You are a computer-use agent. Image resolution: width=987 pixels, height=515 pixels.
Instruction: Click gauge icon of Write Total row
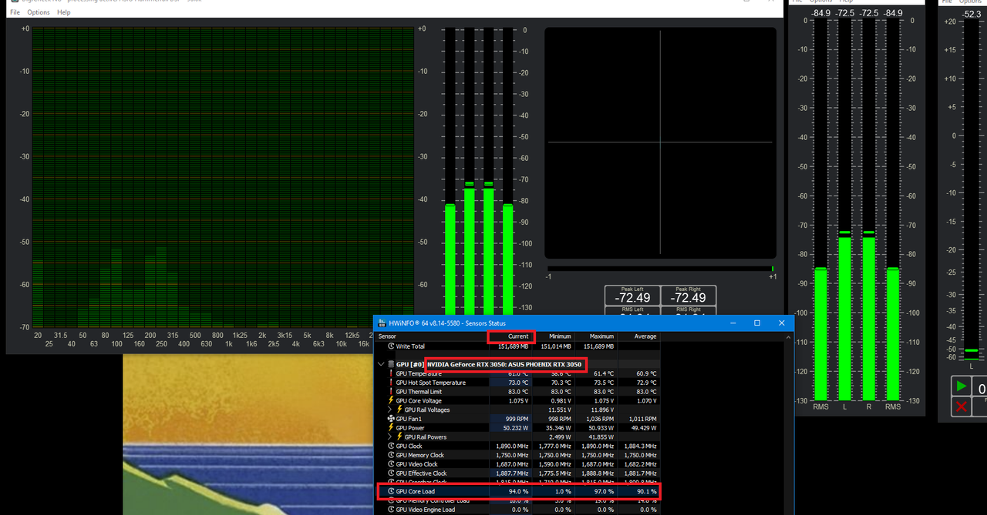click(x=392, y=346)
